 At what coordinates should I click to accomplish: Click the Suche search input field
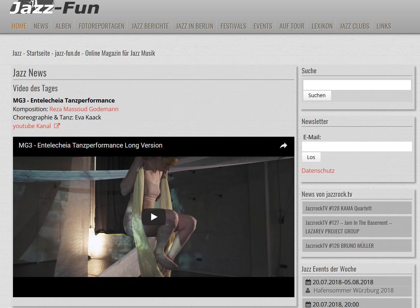point(357,85)
